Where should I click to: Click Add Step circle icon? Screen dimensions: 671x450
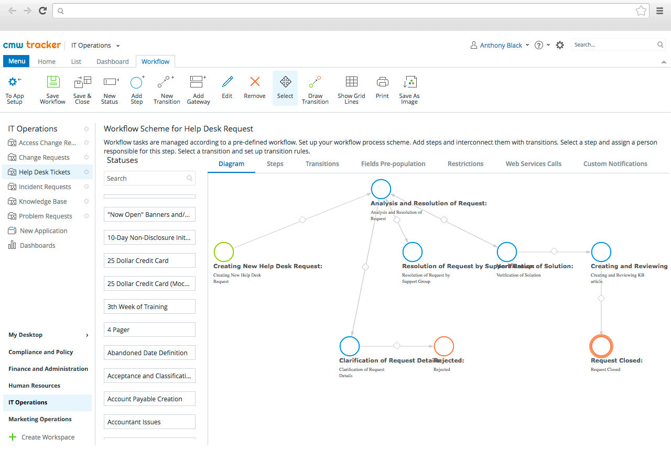[x=137, y=82]
